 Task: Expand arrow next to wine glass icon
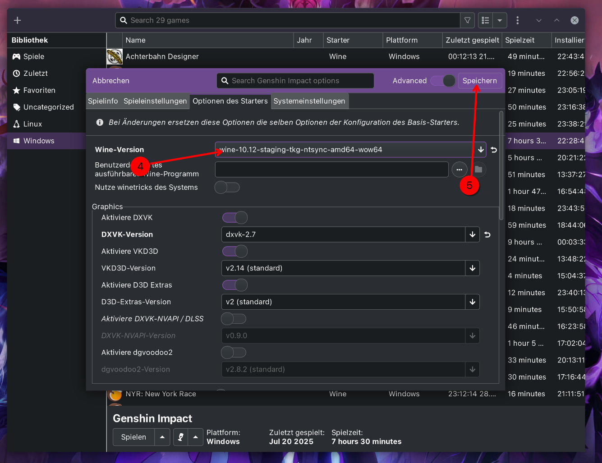pyautogui.click(x=195, y=437)
